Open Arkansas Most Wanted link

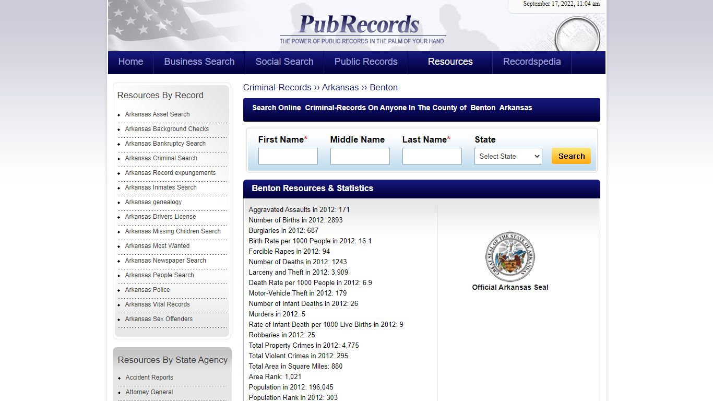(x=157, y=246)
